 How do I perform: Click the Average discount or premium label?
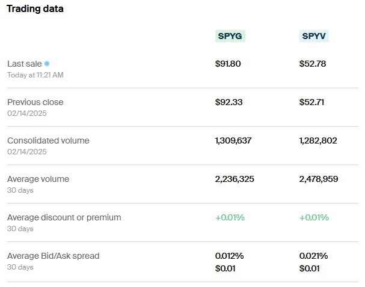[x=64, y=217]
